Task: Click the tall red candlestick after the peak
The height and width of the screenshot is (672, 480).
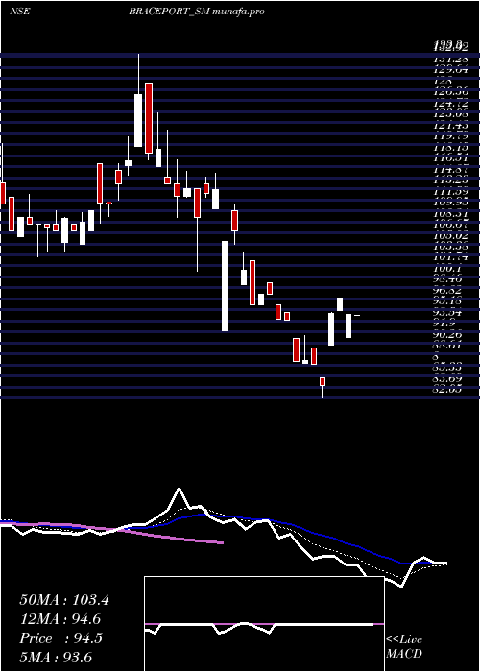Action: [149, 118]
